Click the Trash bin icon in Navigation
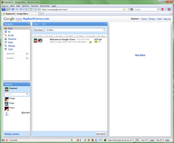 tap(6, 49)
